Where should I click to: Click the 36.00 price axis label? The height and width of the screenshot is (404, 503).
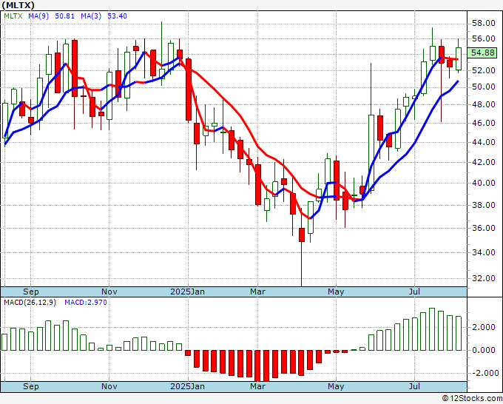[484, 228]
